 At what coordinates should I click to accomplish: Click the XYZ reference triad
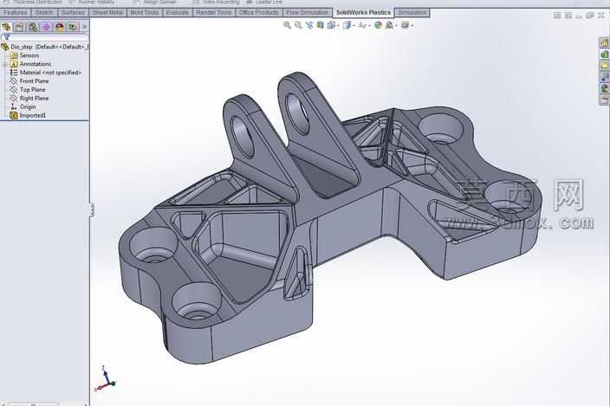[105, 379]
